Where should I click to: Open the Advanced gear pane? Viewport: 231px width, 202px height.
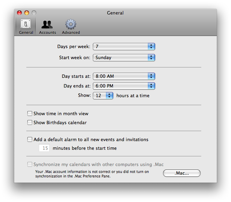71,27
